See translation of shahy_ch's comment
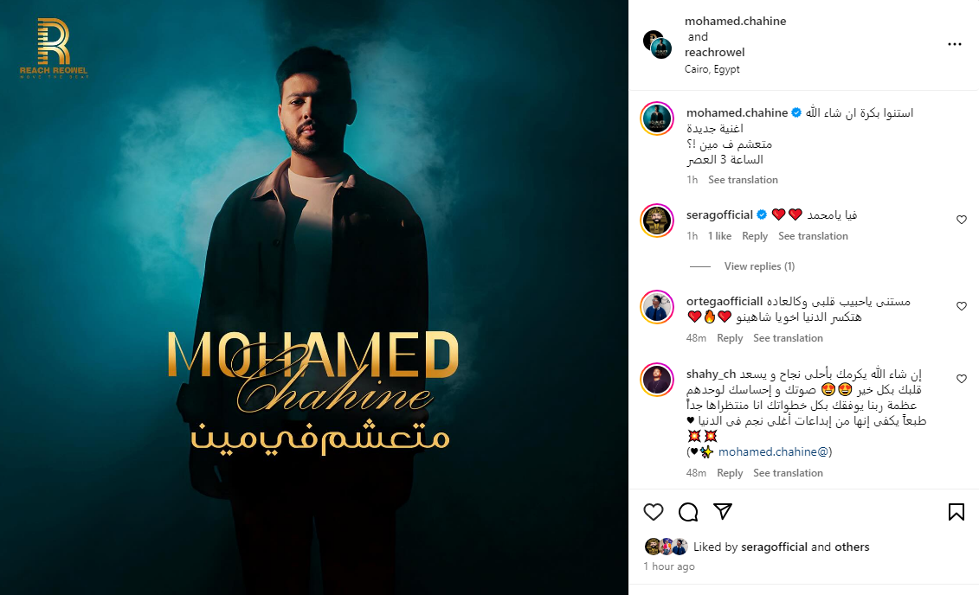 [788, 473]
